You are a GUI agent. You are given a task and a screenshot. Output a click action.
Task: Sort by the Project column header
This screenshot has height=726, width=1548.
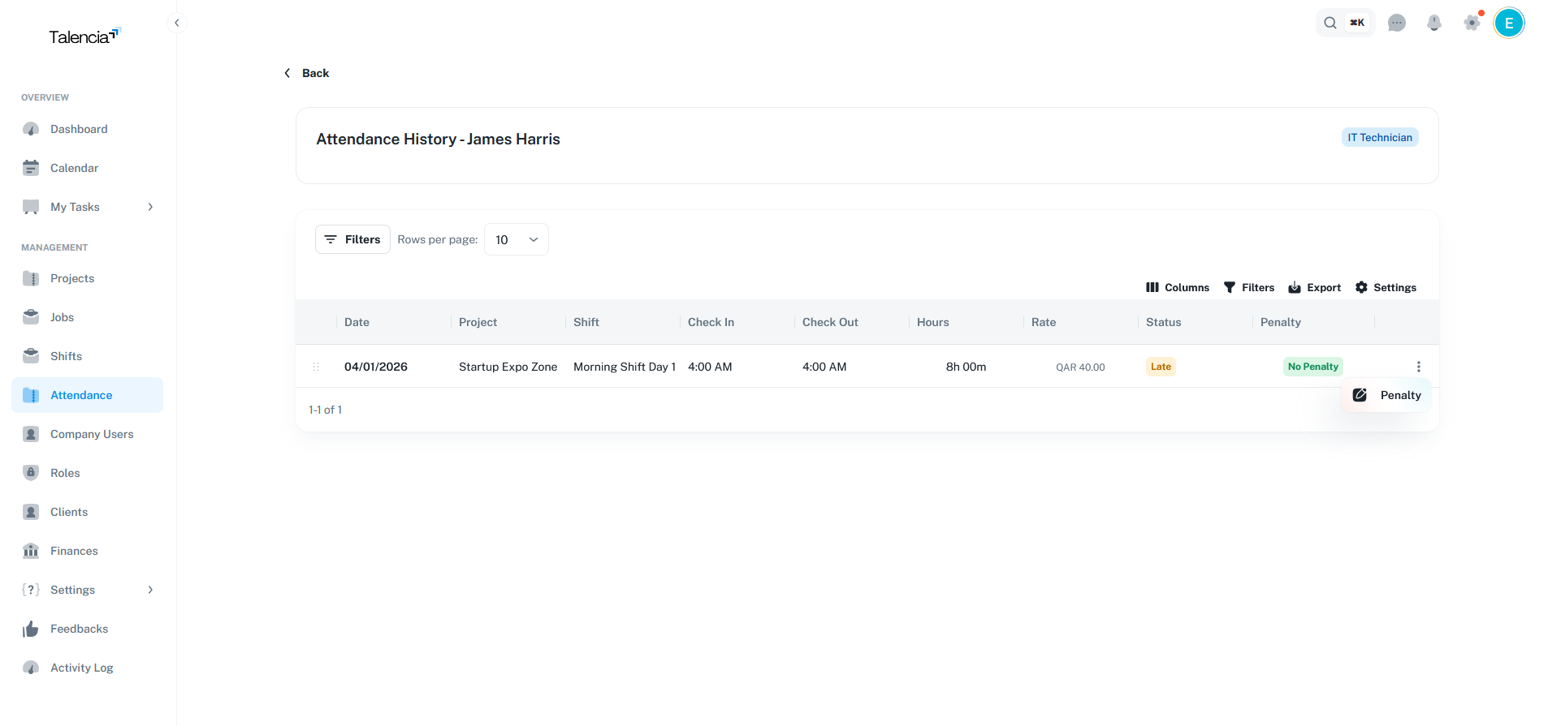point(478,322)
